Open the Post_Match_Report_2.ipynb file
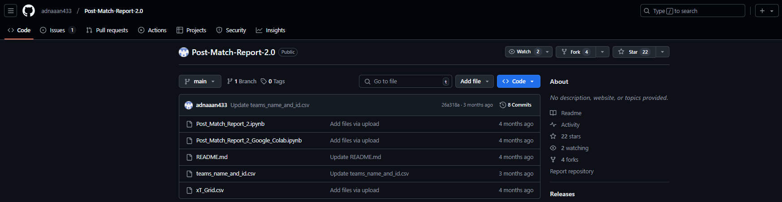The image size is (782, 202). coord(230,124)
